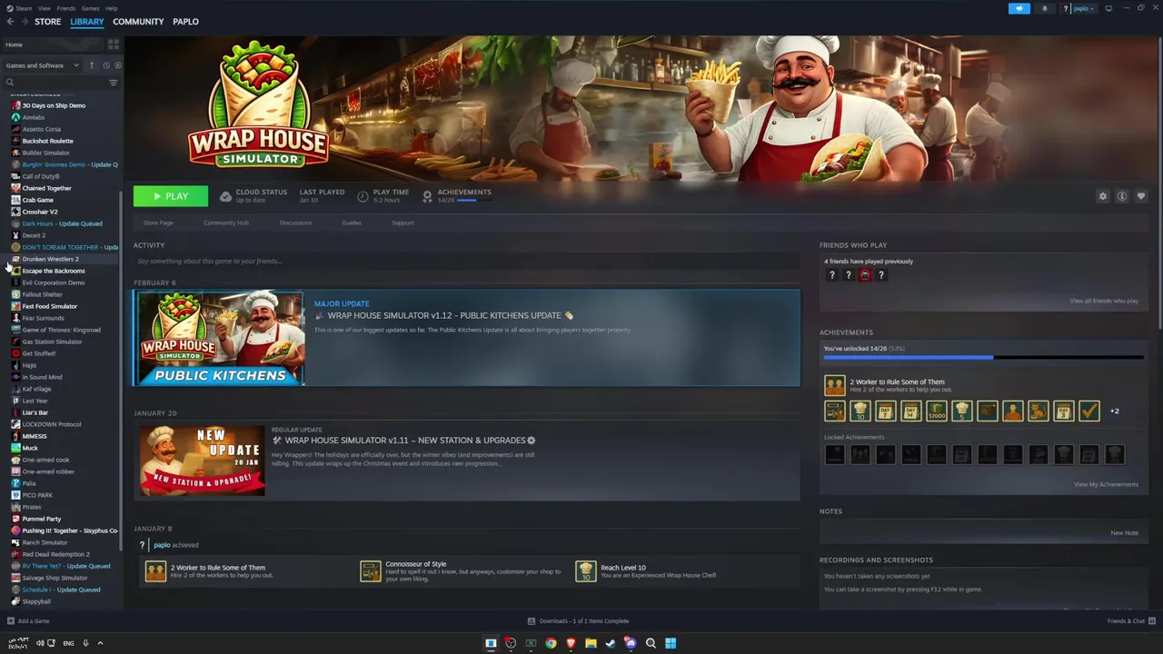Open the Discussions link
This screenshot has height=654, width=1163.
coord(295,223)
